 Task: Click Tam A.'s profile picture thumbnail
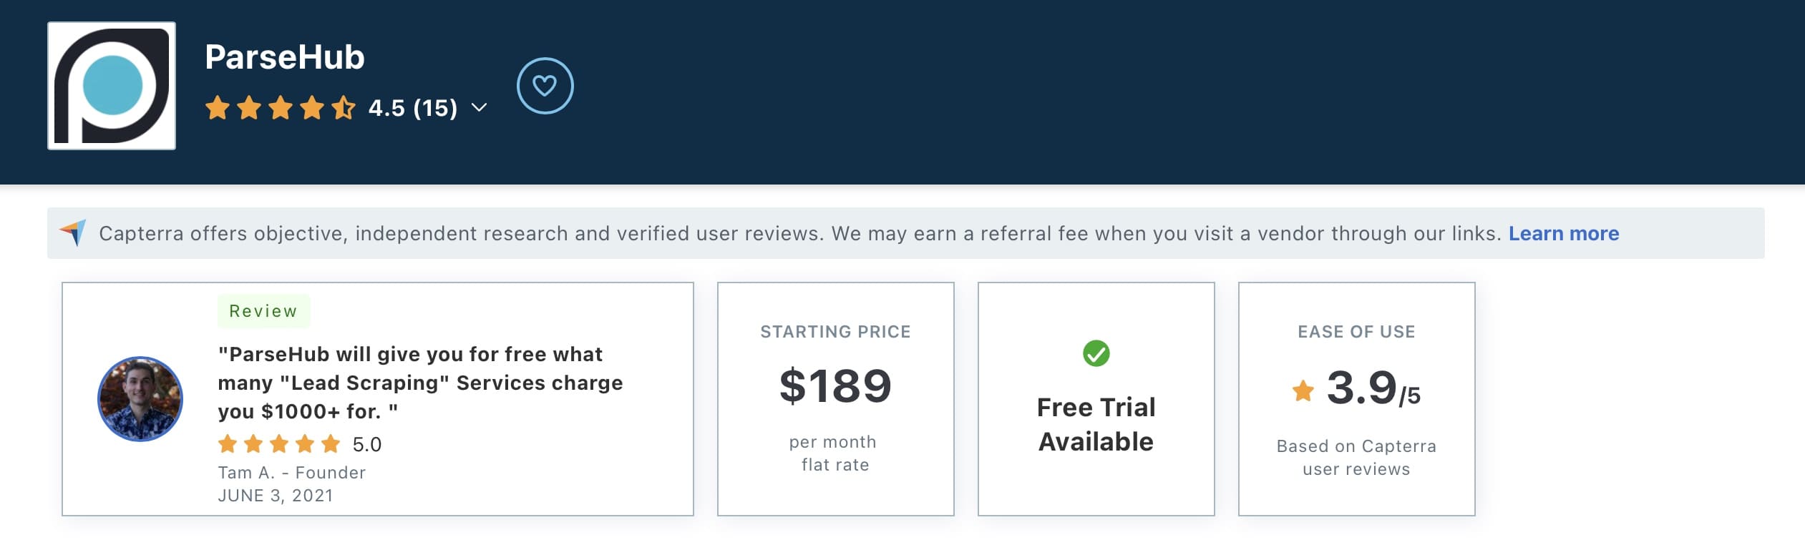(x=140, y=398)
